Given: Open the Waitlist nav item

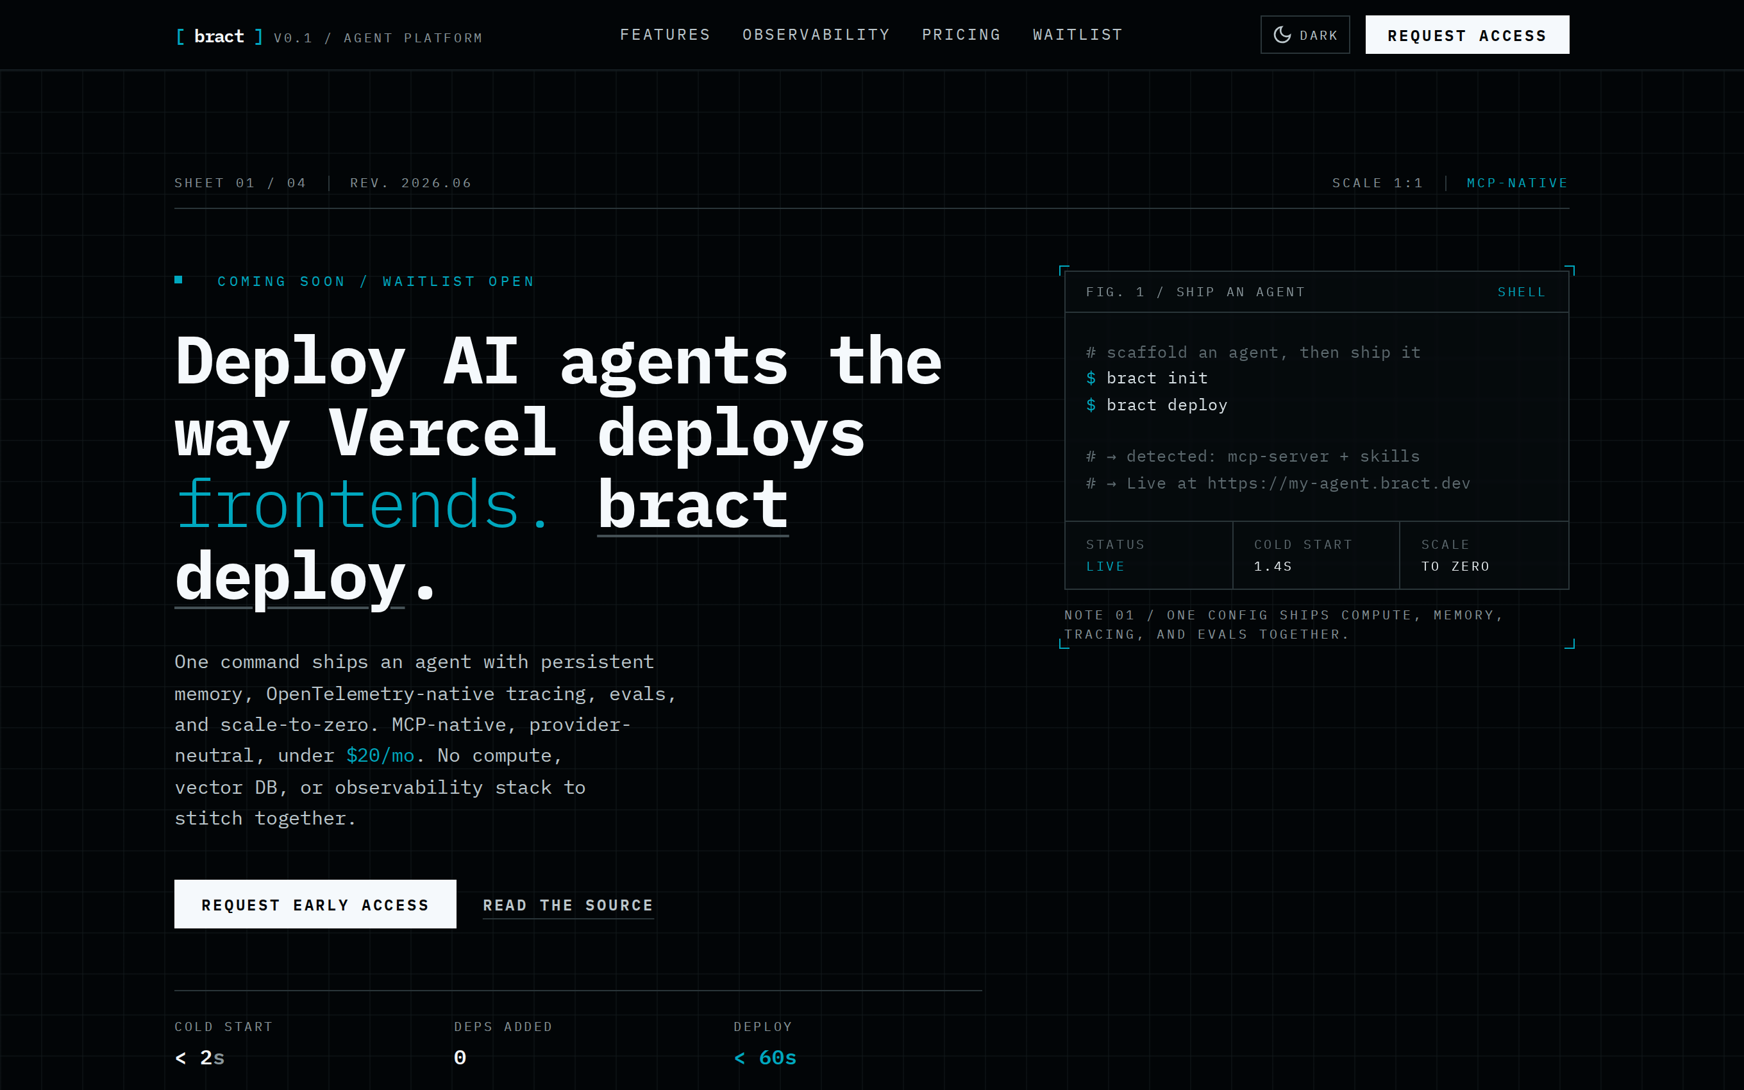Looking at the screenshot, I should (x=1077, y=35).
